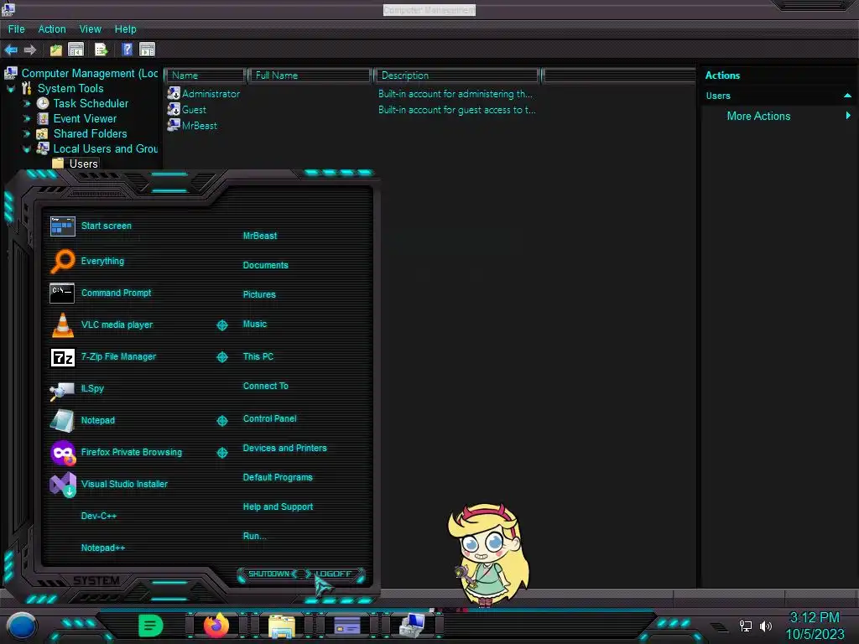Click the Forward arrow in toolbar
The image size is (859, 644).
[x=30, y=49]
